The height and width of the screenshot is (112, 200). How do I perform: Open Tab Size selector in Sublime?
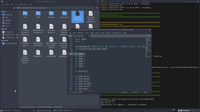click(135, 92)
